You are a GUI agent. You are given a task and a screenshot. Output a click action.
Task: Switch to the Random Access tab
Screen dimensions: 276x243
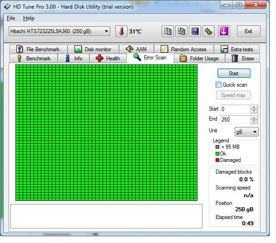[x=183, y=49]
